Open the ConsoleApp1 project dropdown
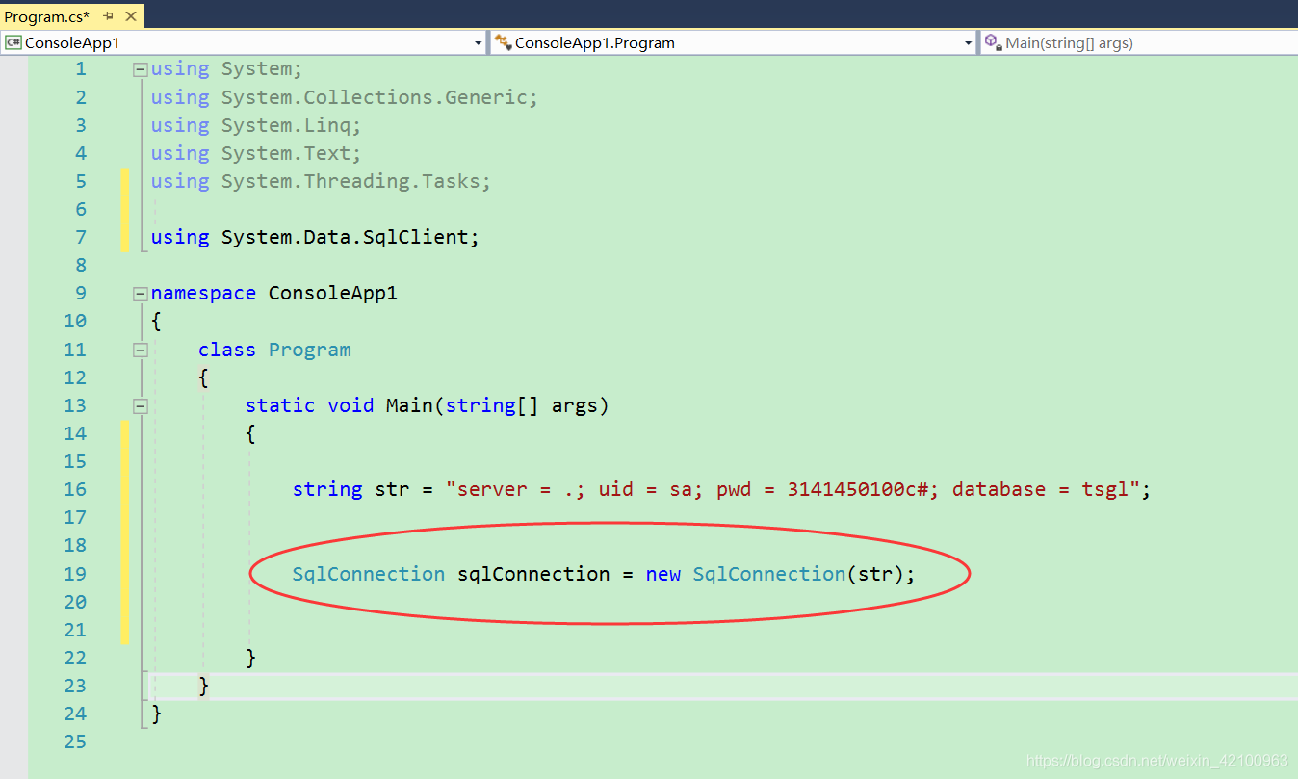This screenshot has width=1298, height=779. click(479, 43)
